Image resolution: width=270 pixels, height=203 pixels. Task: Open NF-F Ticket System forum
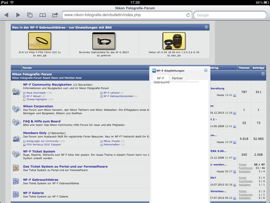tap(39, 151)
